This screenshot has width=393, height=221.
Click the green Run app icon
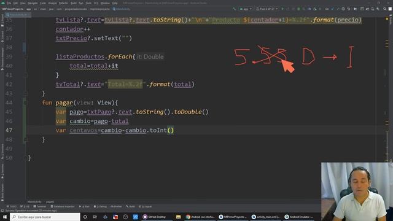point(282,9)
